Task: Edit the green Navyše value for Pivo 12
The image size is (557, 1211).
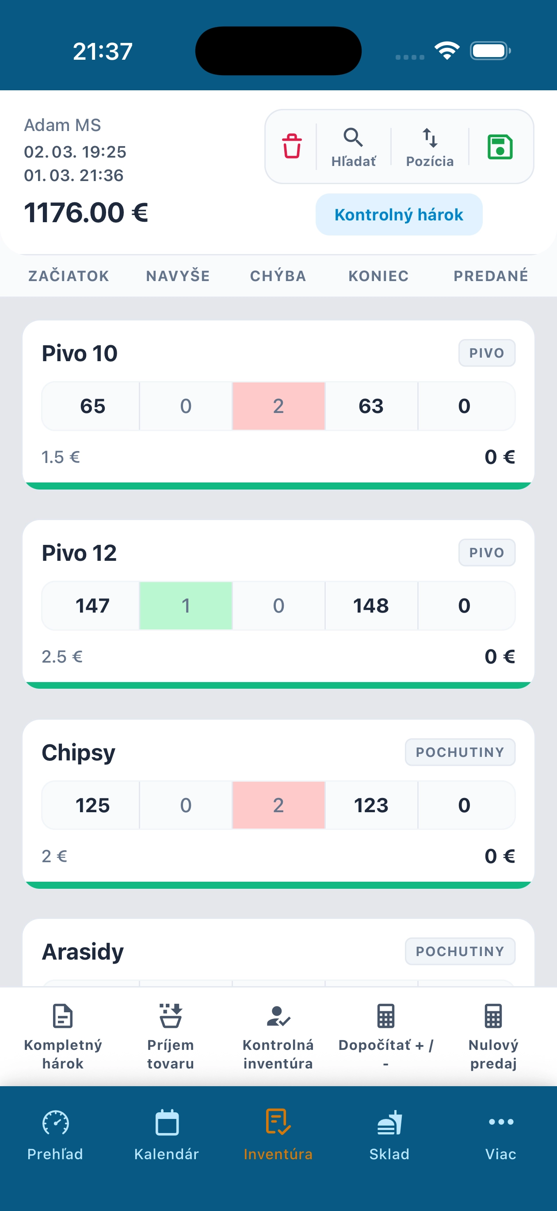Action: pos(186,605)
